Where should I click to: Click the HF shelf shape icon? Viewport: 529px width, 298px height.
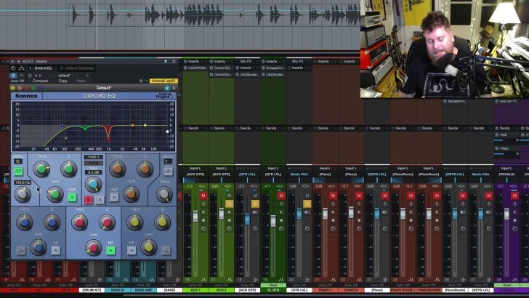[164, 250]
